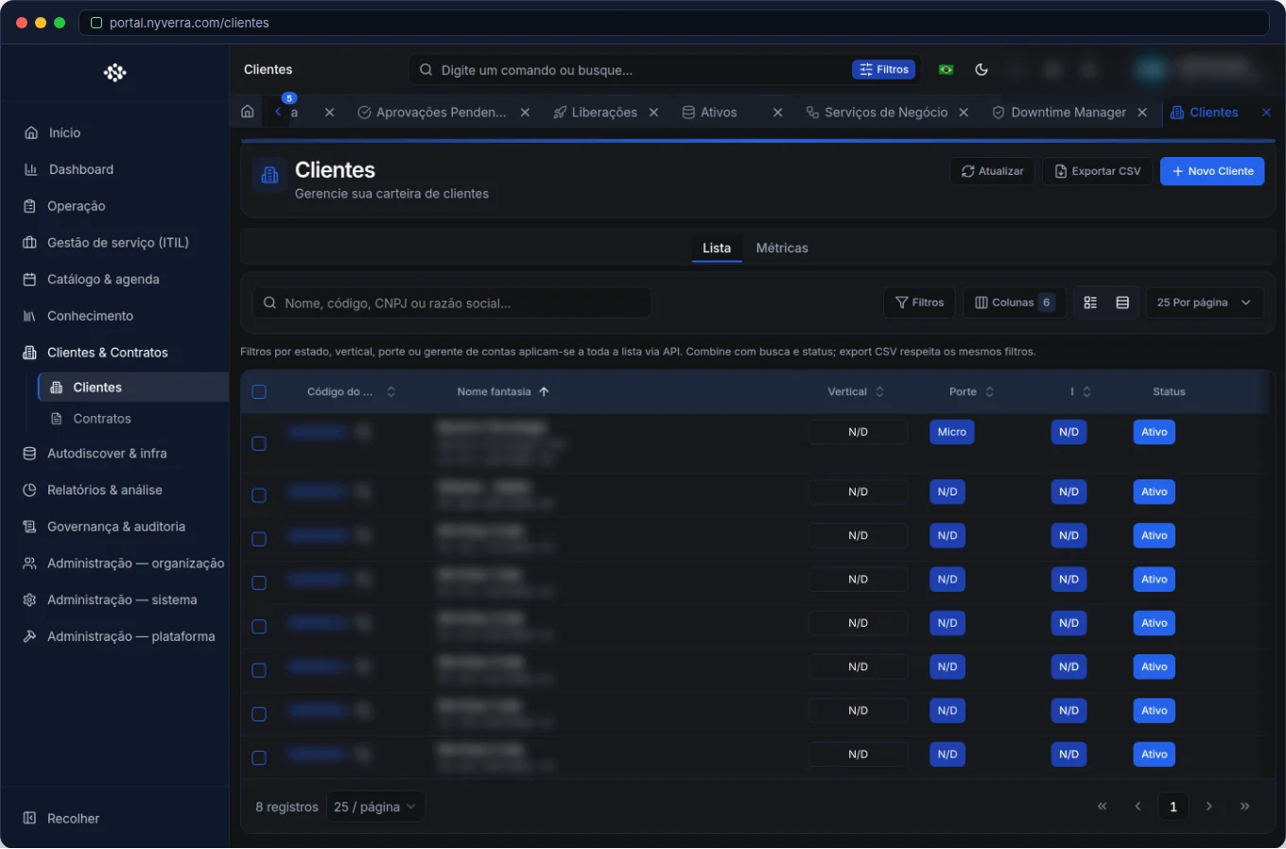Switch to compact rows view icon
The width and height of the screenshot is (1286, 849).
(x=1122, y=303)
